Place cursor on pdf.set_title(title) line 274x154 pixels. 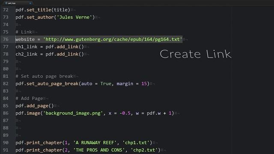click(x=43, y=10)
